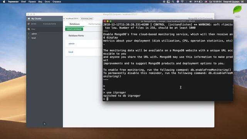Open the Siri icon in the menu bar
247x139 pixels.
(x=178, y=2)
